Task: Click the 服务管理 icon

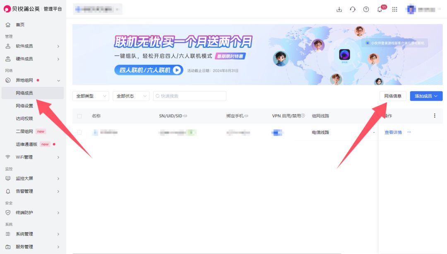Action: [8, 247]
